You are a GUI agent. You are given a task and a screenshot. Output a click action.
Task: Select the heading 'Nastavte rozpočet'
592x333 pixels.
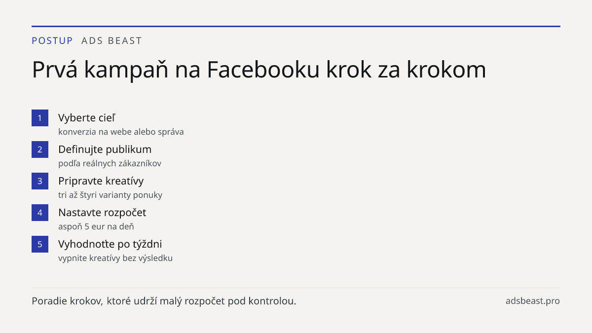point(102,213)
